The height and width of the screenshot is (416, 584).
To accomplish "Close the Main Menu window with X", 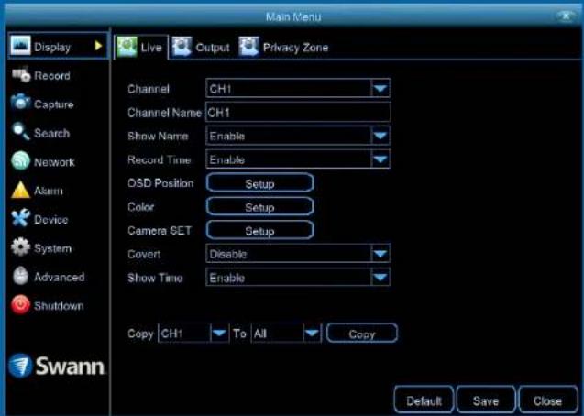I will pos(566,16).
